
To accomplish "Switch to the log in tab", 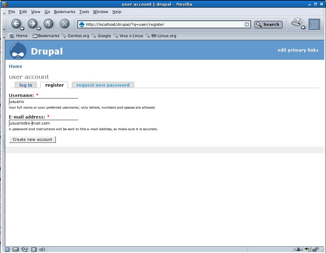I will coord(26,85).
